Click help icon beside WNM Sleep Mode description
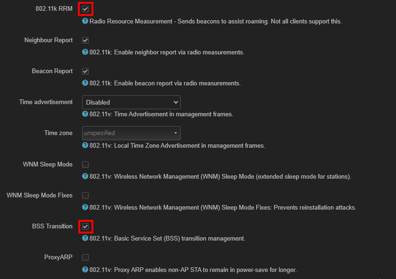396x279 pixels. click(85, 176)
